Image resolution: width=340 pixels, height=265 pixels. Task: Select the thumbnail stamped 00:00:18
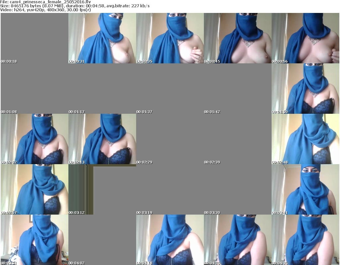(x=35, y=38)
